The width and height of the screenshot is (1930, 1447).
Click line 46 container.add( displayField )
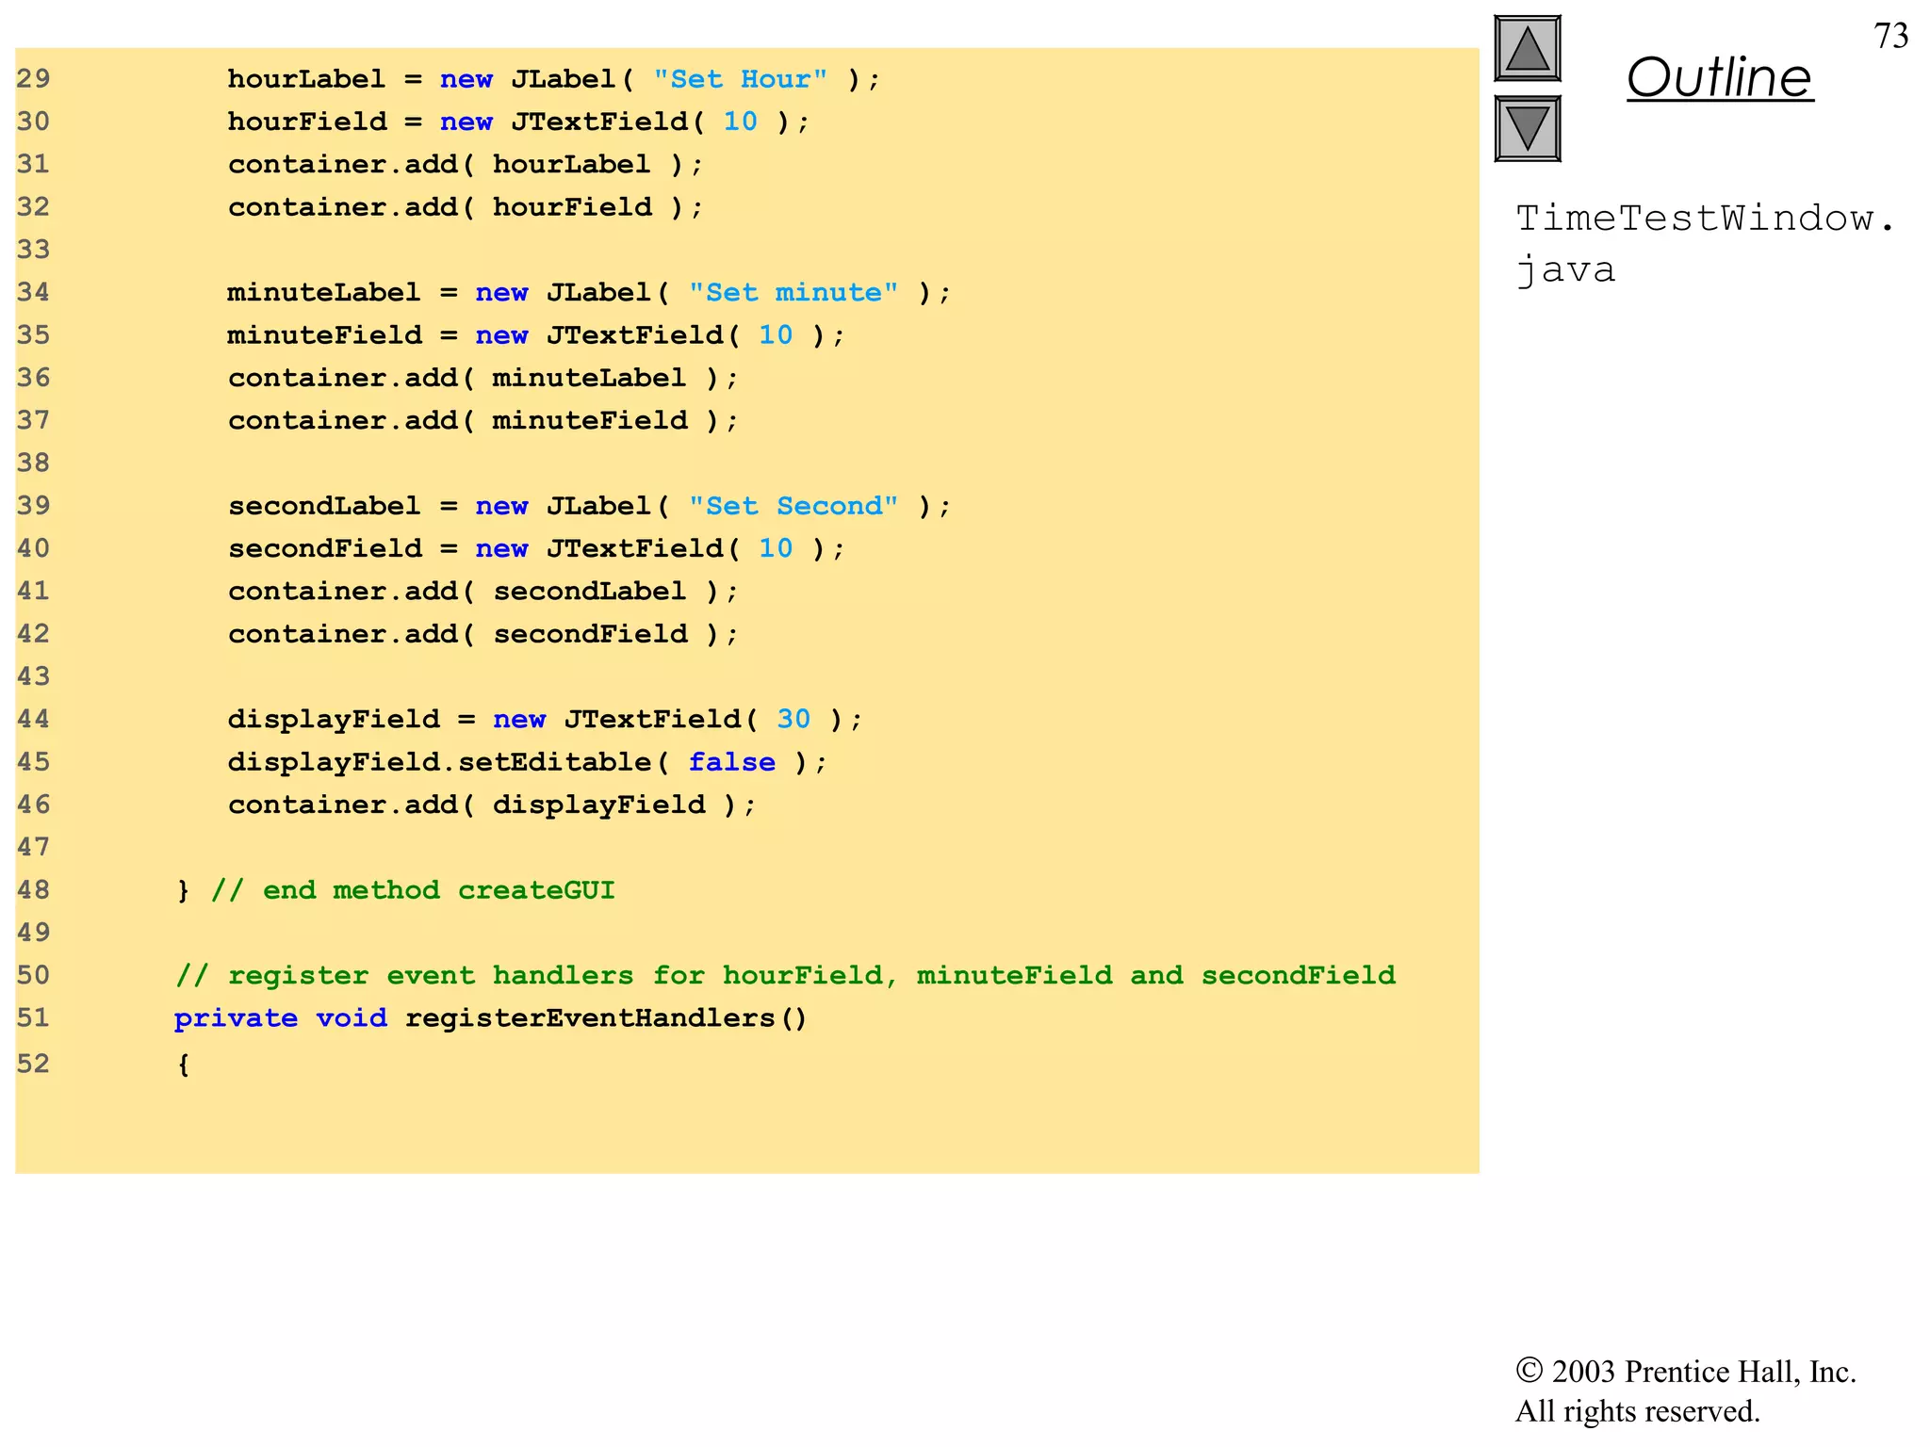[492, 805]
